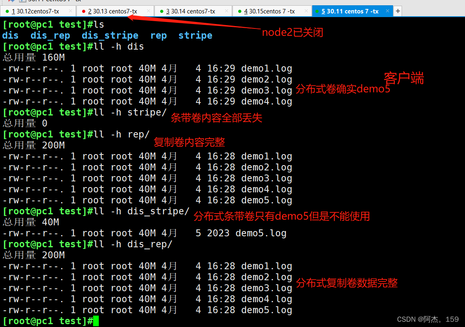465x327 pixels.
Task: Close the 30.14 centos7-tx tab
Action: 226,11
